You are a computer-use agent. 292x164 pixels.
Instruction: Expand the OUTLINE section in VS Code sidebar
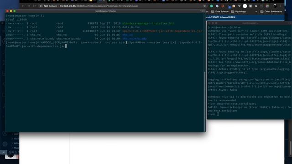click(x=16, y=138)
